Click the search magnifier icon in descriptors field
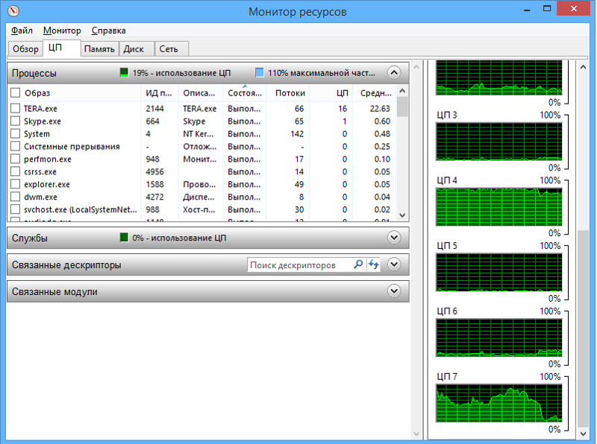The image size is (597, 444). [357, 264]
